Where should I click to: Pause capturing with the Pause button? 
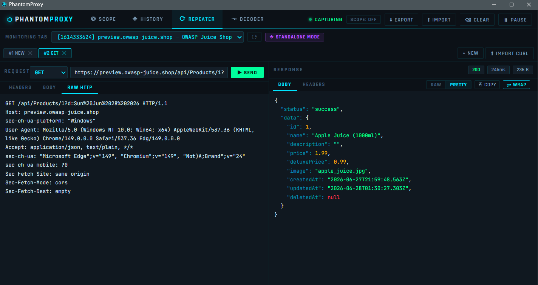515,20
